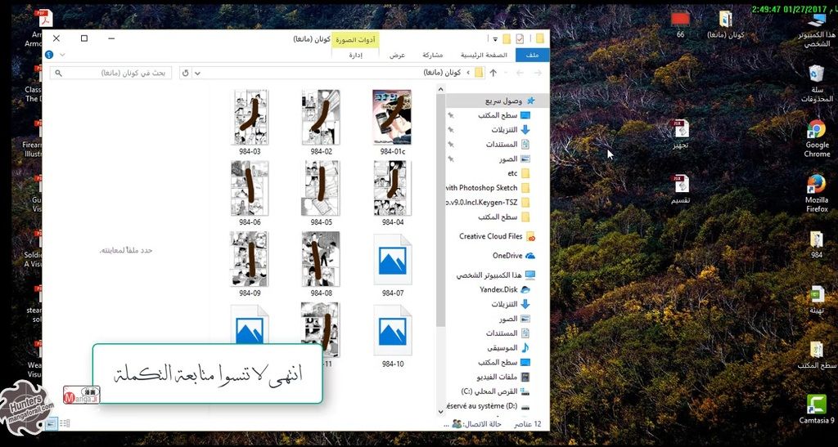Open the Google Chrome desktop shortcut
The height and width of the screenshot is (447, 838).
(x=816, y=137)
